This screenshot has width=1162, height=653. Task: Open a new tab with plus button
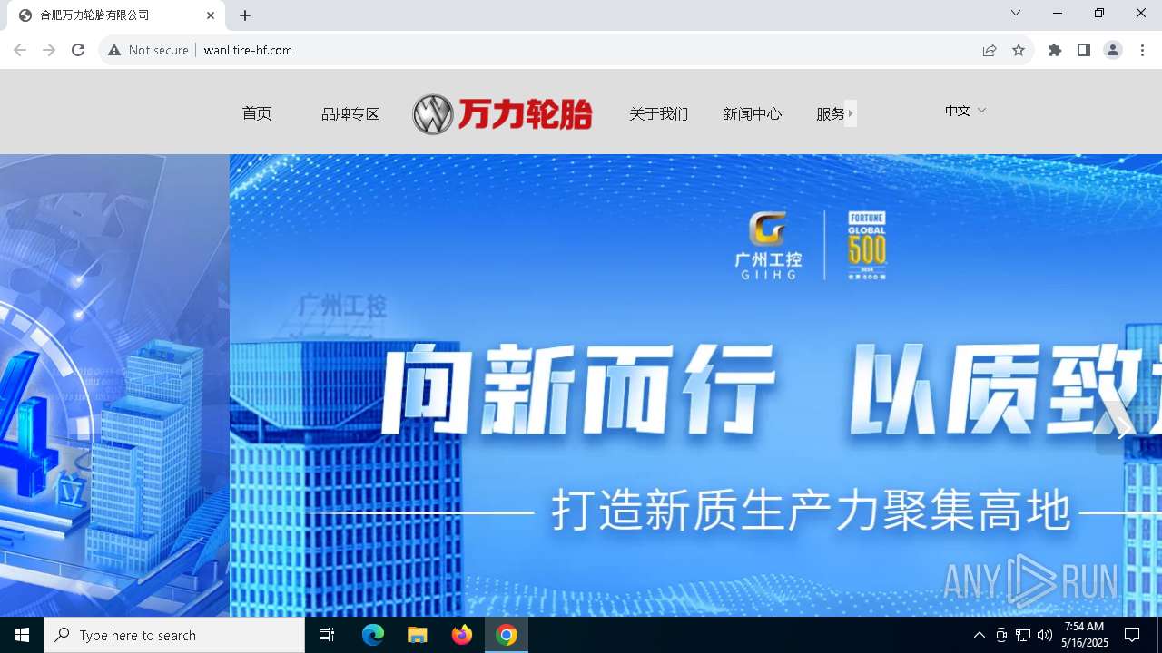click(245, 15)
